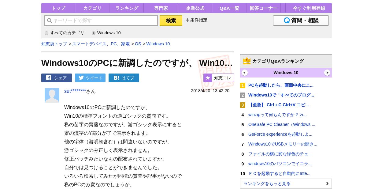
Task: Open ranking item windows10のパソコンでイコラ...
Action: coord(280,164)
